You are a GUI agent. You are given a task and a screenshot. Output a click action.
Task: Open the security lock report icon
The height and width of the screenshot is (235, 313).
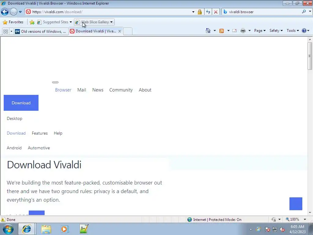200,12
